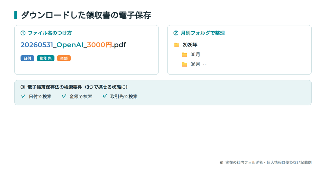
Task: Click the heading ② 月別フォルダで整理
Action: click(199, 33)
